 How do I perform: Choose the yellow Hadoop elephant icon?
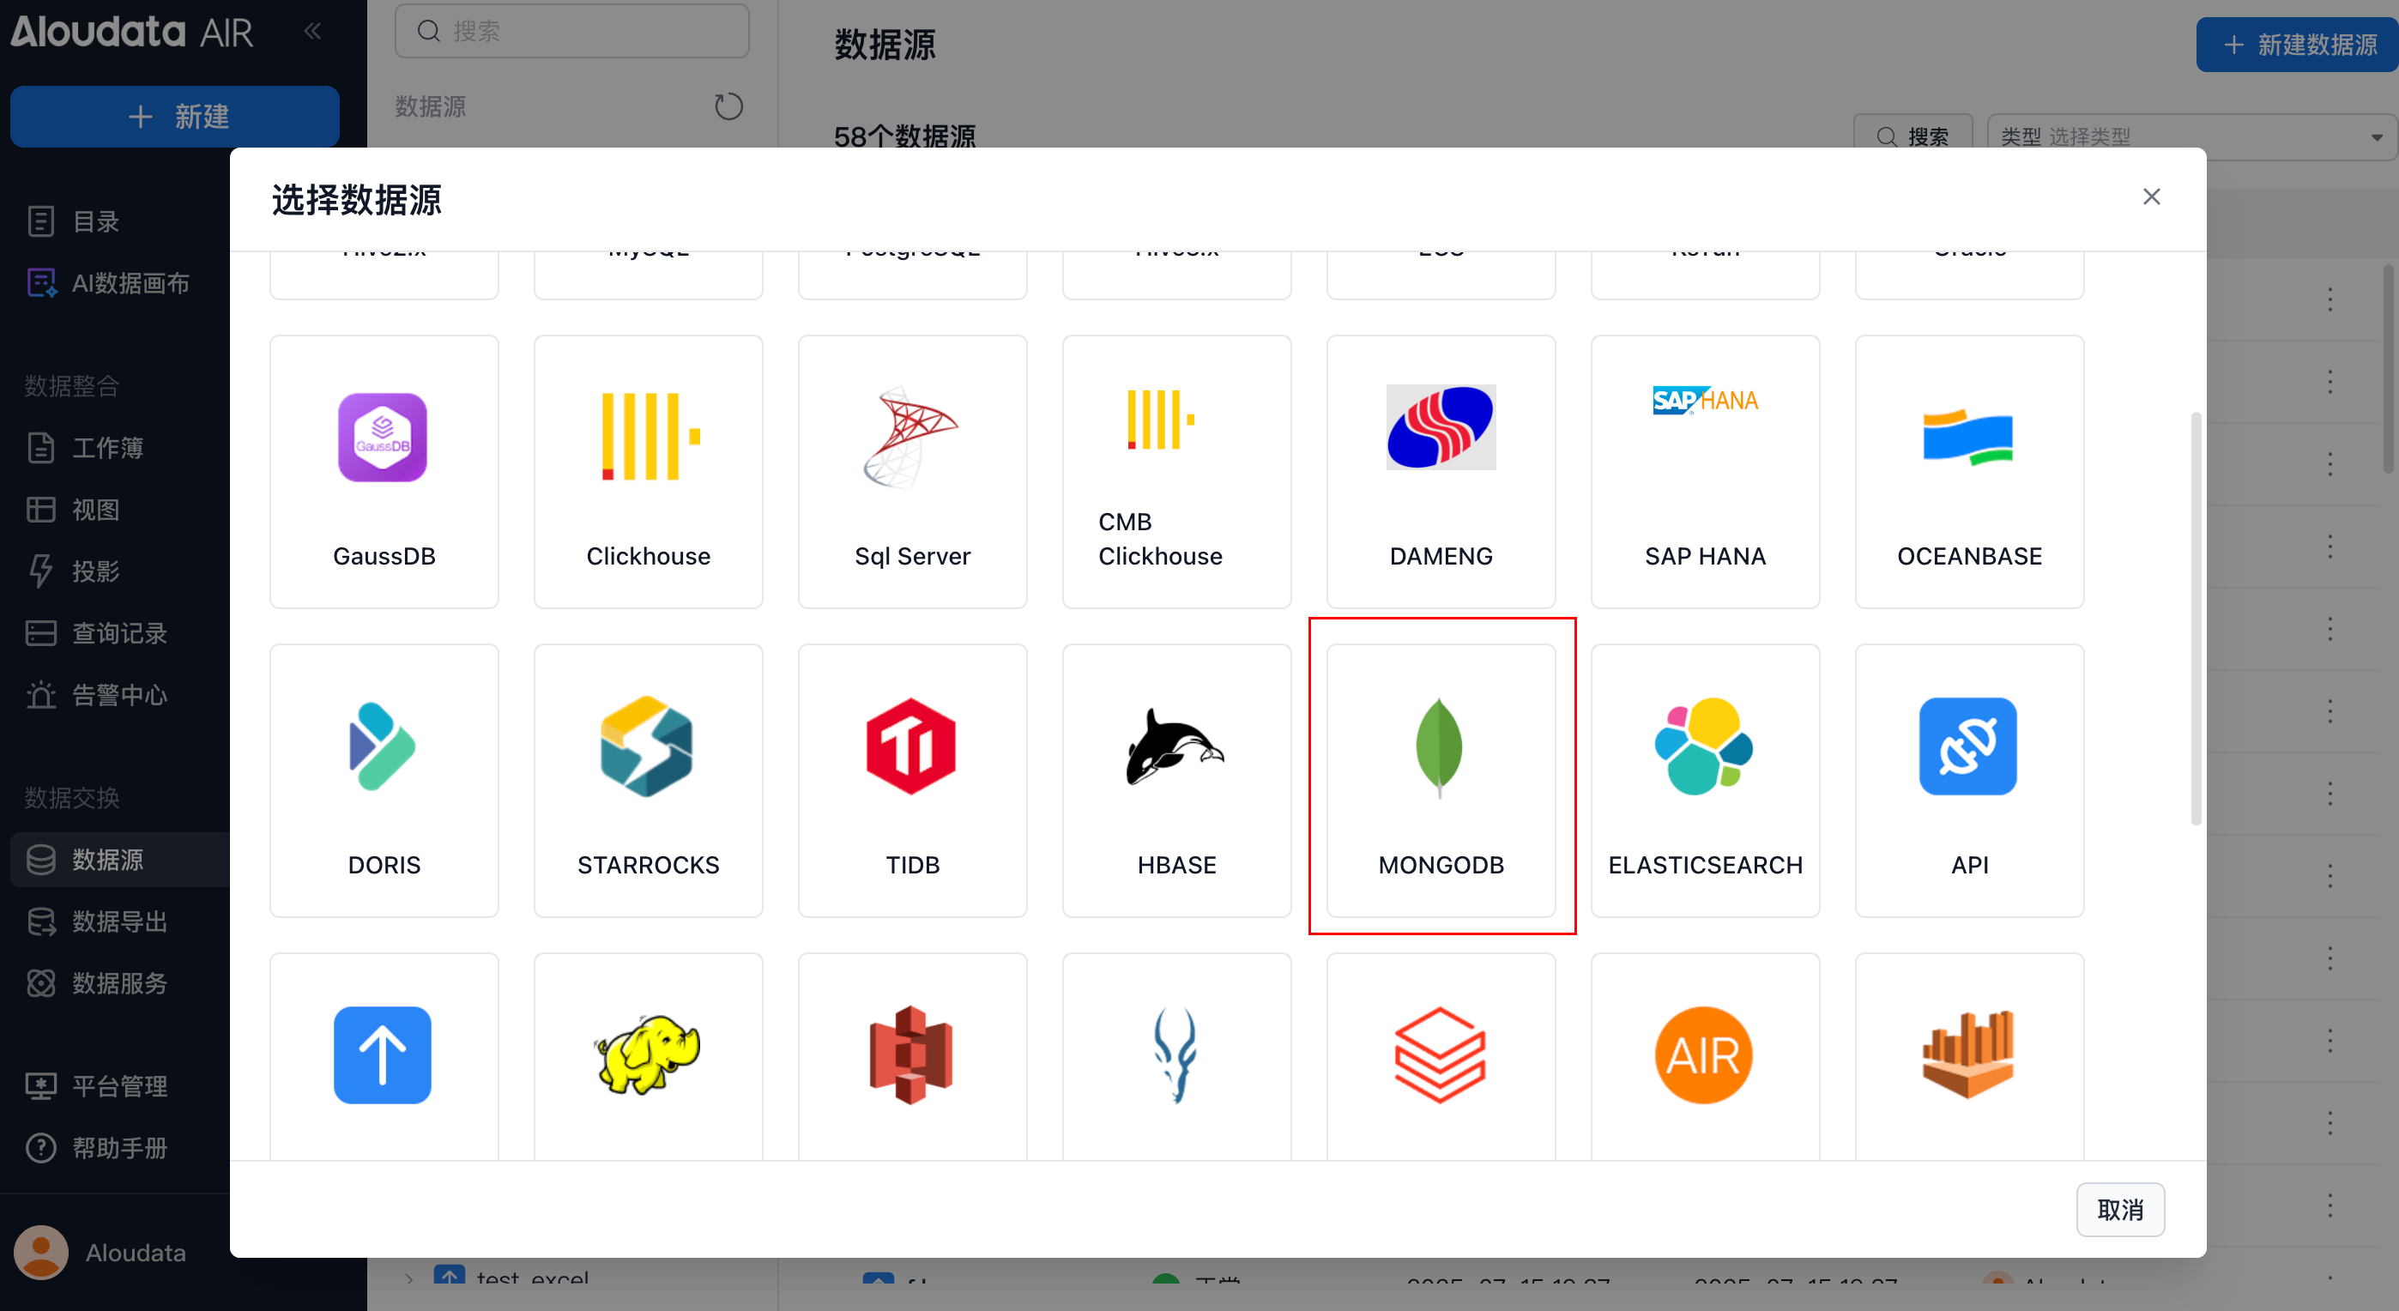pyautogui.click(x=647, y=1054)
